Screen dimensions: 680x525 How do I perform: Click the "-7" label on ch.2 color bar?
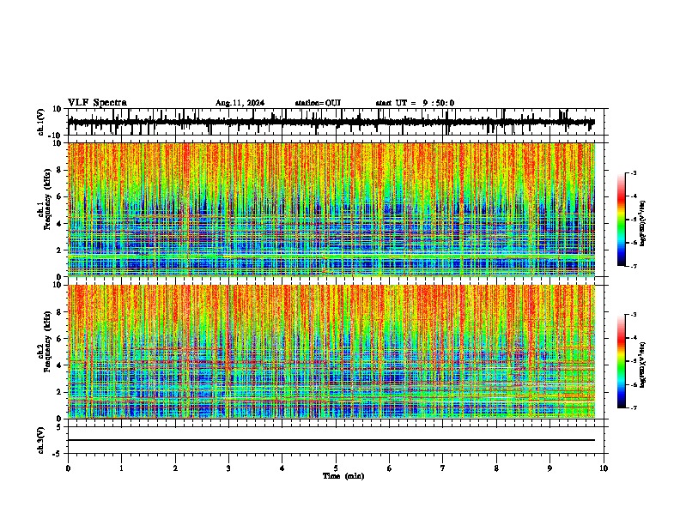tap(633, 408)
